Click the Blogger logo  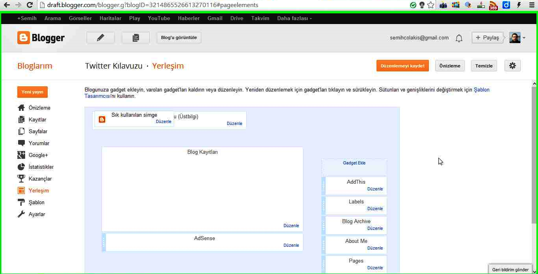[x=41, y=38]
